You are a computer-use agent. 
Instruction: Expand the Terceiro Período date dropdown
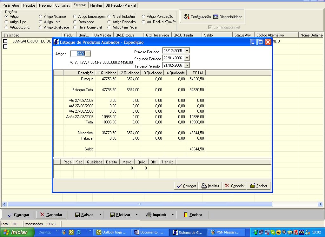pyautogui.click(x=187, y=65)
